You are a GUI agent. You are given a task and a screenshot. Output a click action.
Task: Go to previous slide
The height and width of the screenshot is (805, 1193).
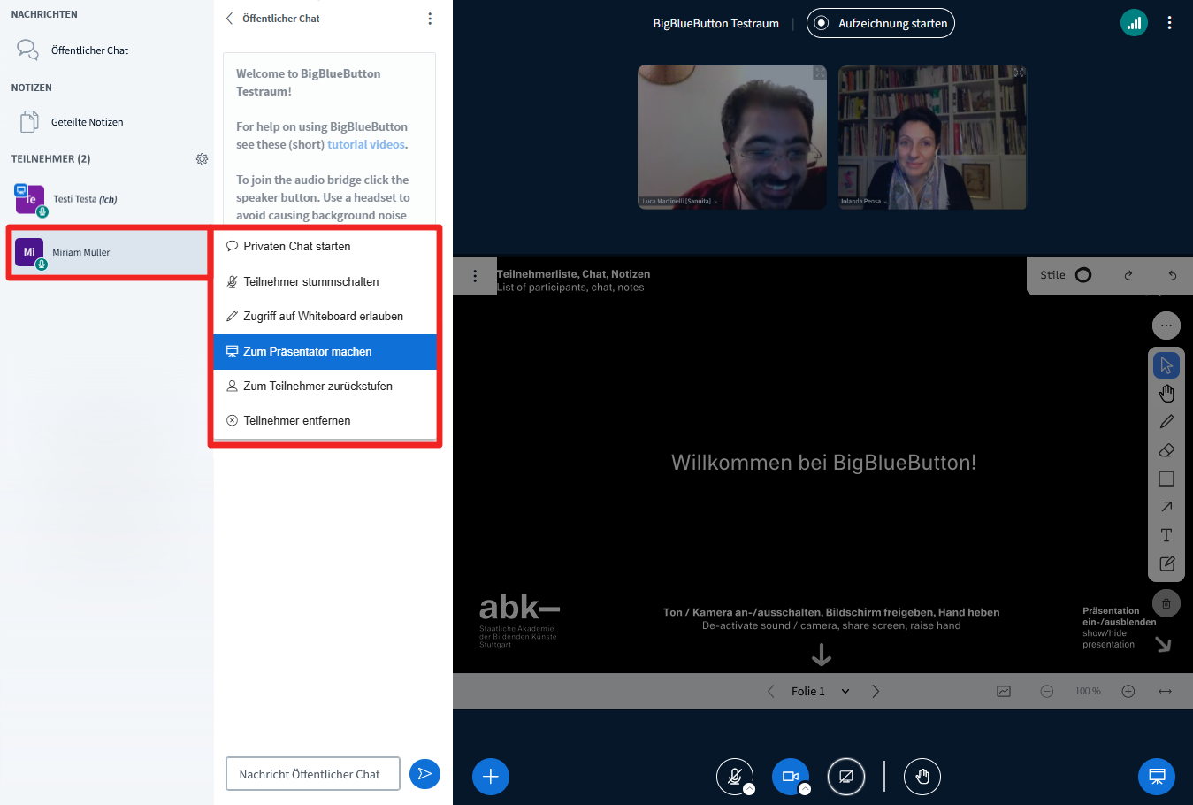(771, 691)
